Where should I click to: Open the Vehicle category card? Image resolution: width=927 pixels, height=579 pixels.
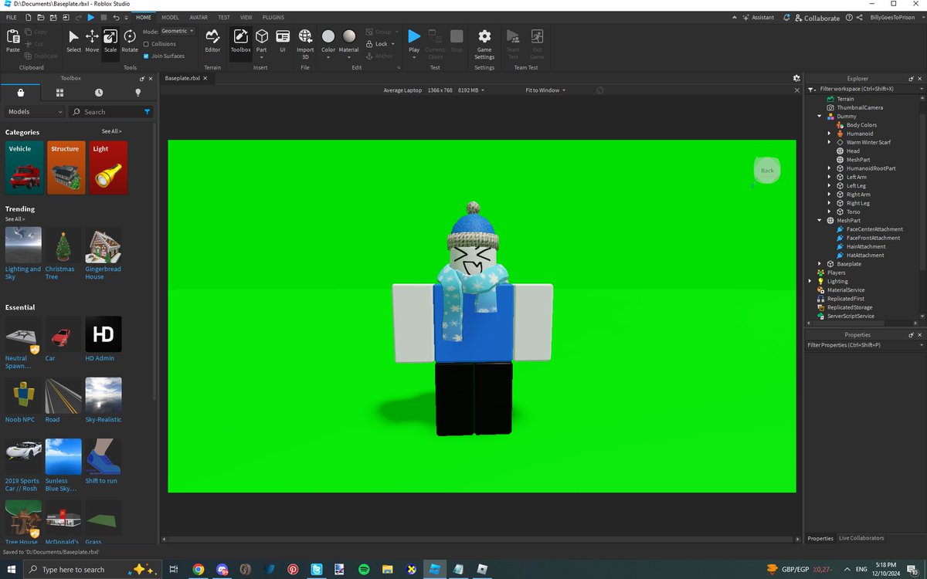pyautogui.click(x=24, y=168)
